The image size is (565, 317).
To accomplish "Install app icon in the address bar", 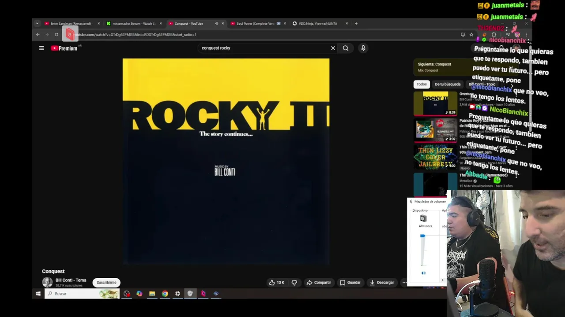I will point(463,34).
